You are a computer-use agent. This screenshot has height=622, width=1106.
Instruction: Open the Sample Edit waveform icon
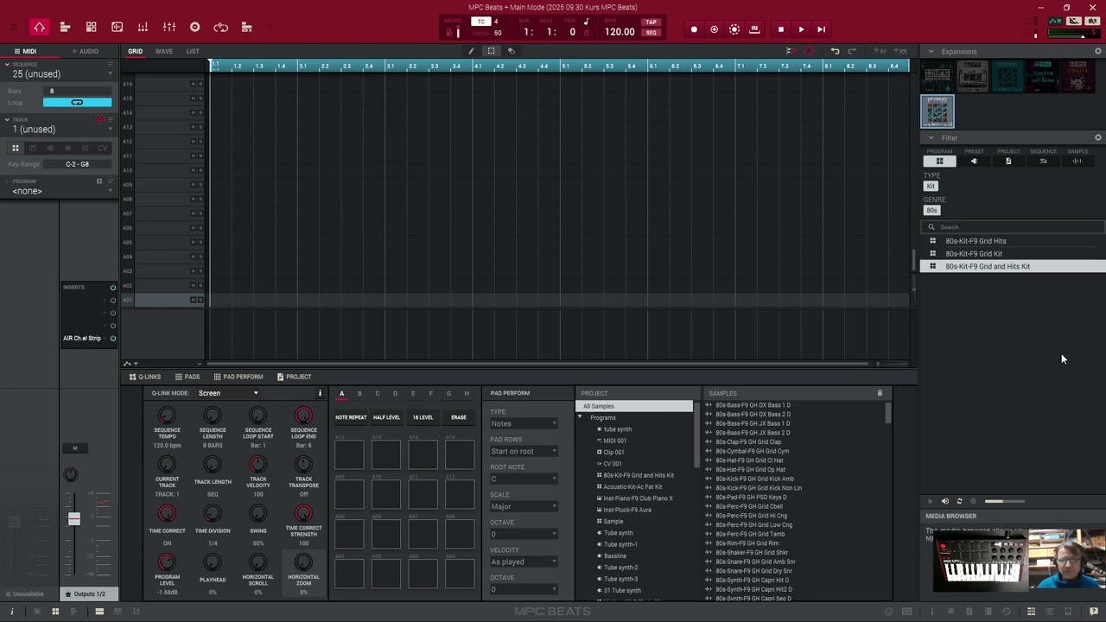[117, 28]
